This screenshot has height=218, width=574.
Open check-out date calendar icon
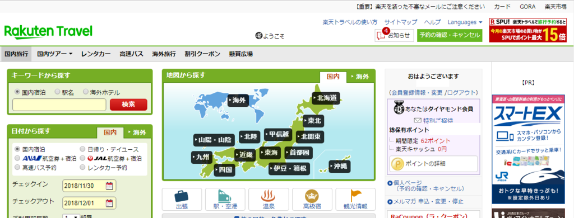[109, 203]
